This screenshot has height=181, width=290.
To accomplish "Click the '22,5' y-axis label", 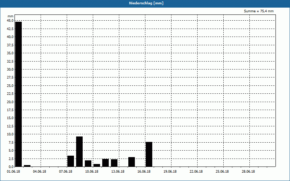I will (10, 94).
